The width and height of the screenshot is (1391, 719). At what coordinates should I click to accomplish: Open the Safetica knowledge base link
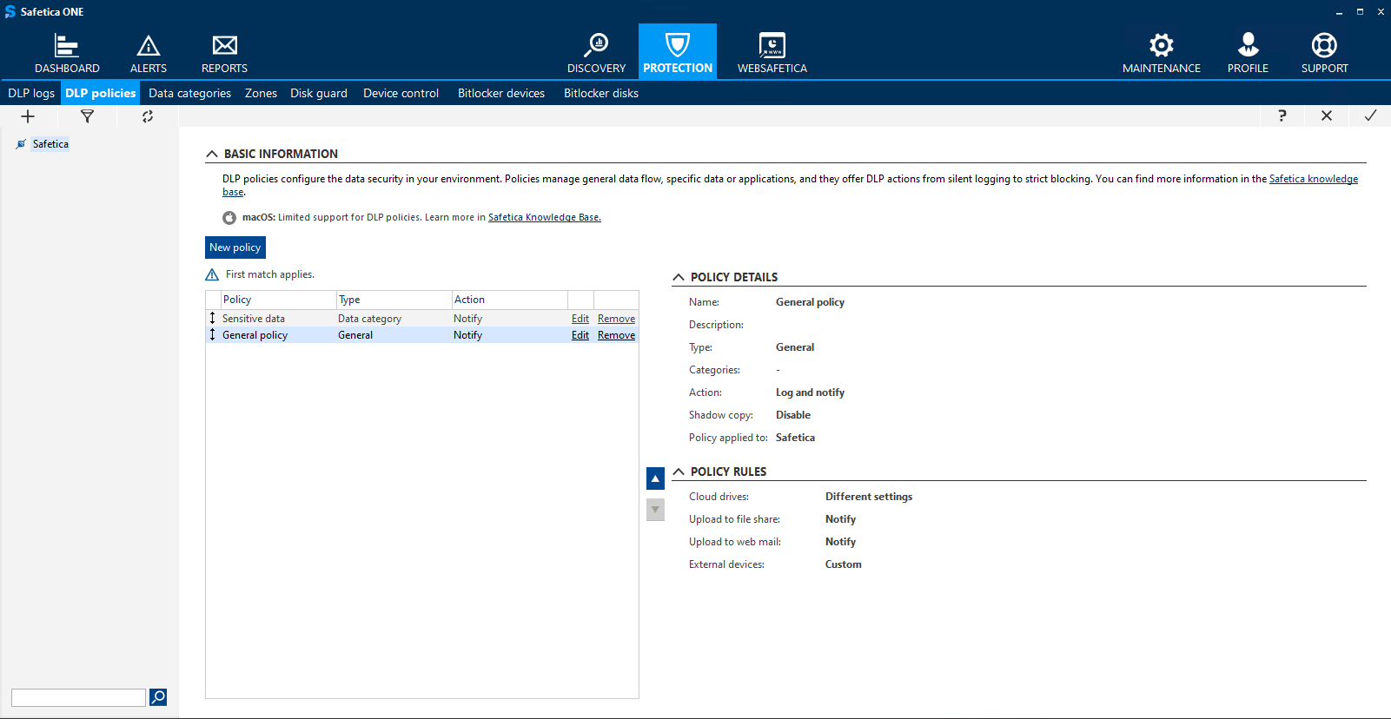click(1313, 179)
